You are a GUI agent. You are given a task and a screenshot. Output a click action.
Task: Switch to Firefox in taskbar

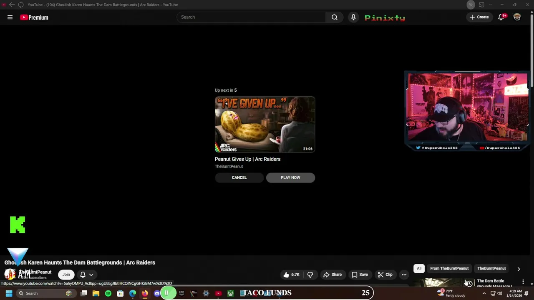tap(144, 293)
